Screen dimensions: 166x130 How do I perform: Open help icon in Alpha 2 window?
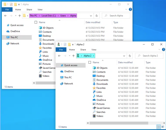click(163, 49)
